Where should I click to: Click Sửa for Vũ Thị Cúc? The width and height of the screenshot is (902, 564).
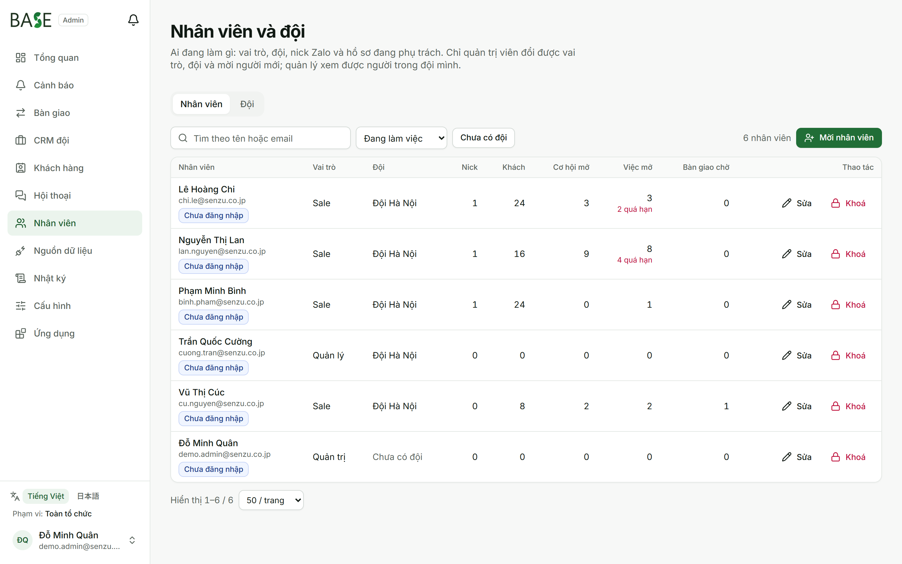point(797,406)
